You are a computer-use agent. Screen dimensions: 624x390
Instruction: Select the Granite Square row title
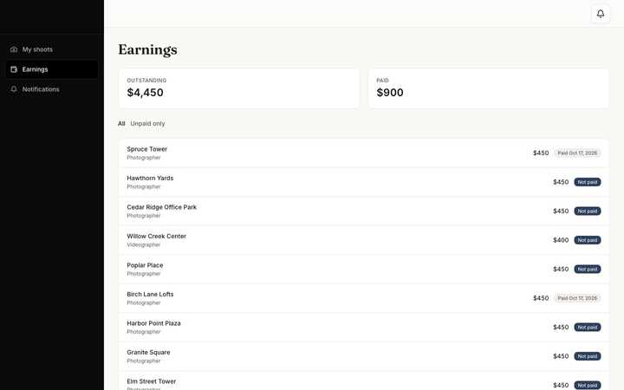(x=148, y=353)
